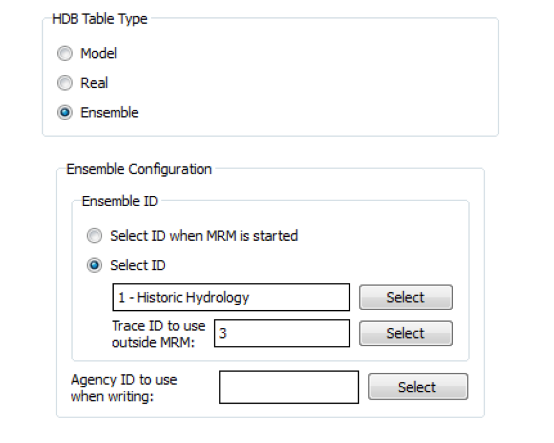Image resolution: width=554 pixels, height=443 pixels.
Task: Choose the Real table type option
Action: tap(65, 83)
